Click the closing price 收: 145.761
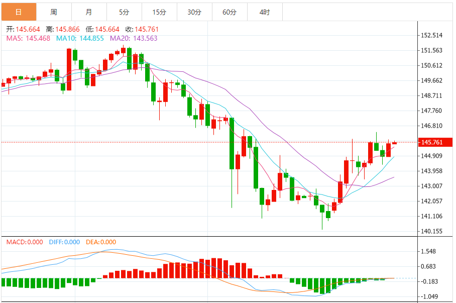Viewport: 456px width, 303px height. [142, 30]
